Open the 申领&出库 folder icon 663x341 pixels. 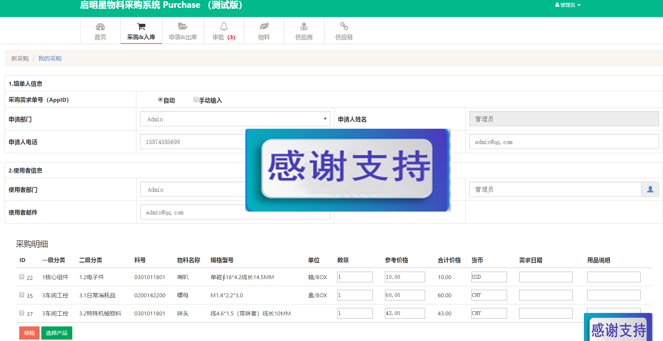tap(183, 26)
